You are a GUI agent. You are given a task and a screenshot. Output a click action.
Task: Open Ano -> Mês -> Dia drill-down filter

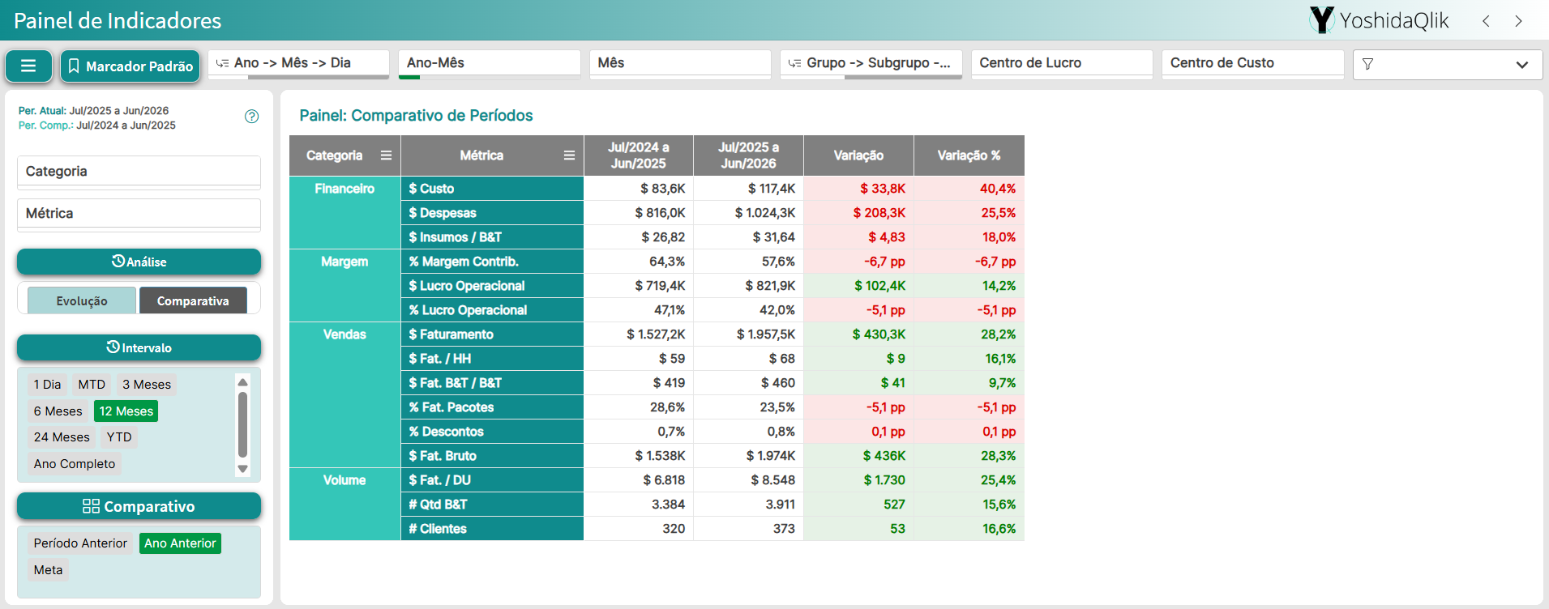[299, 63]
